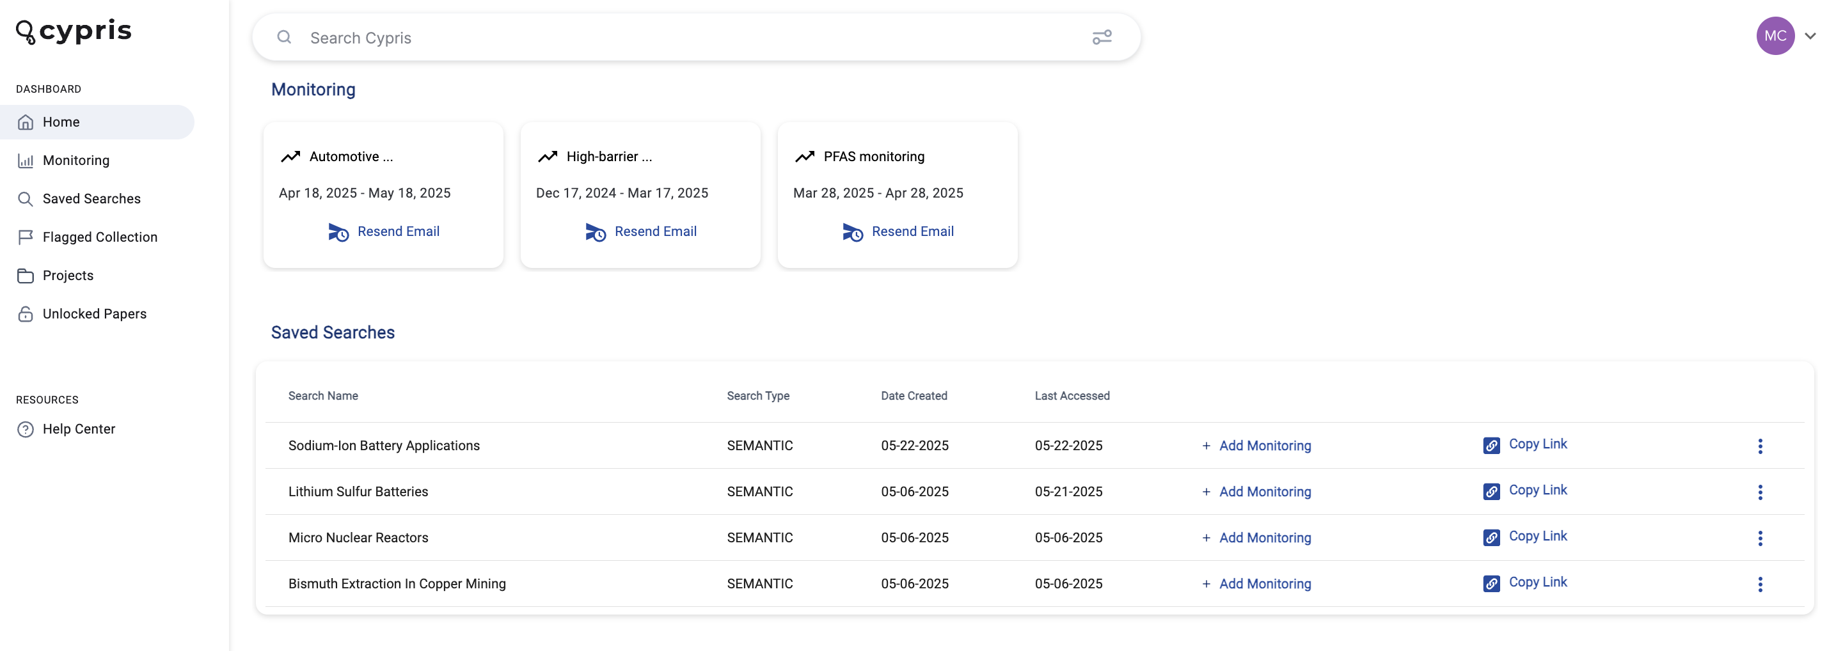Open more options for Sodium-Ion Battery row
The width and height of the screenshot is (1836, 651).
tap(1760, 446)
